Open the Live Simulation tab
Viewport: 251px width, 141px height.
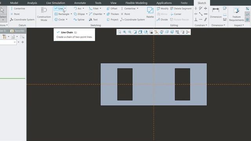pos(56,3)
